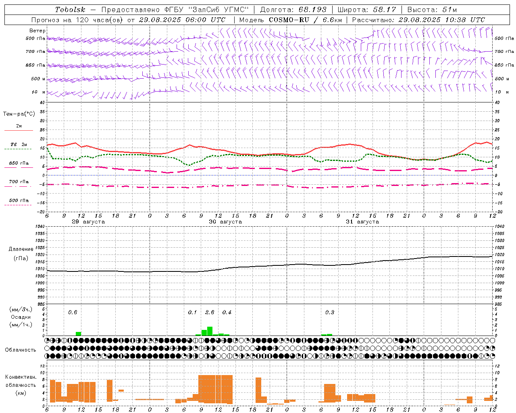
Task: Click the date label 31 августа
Action: click(362, 222)
